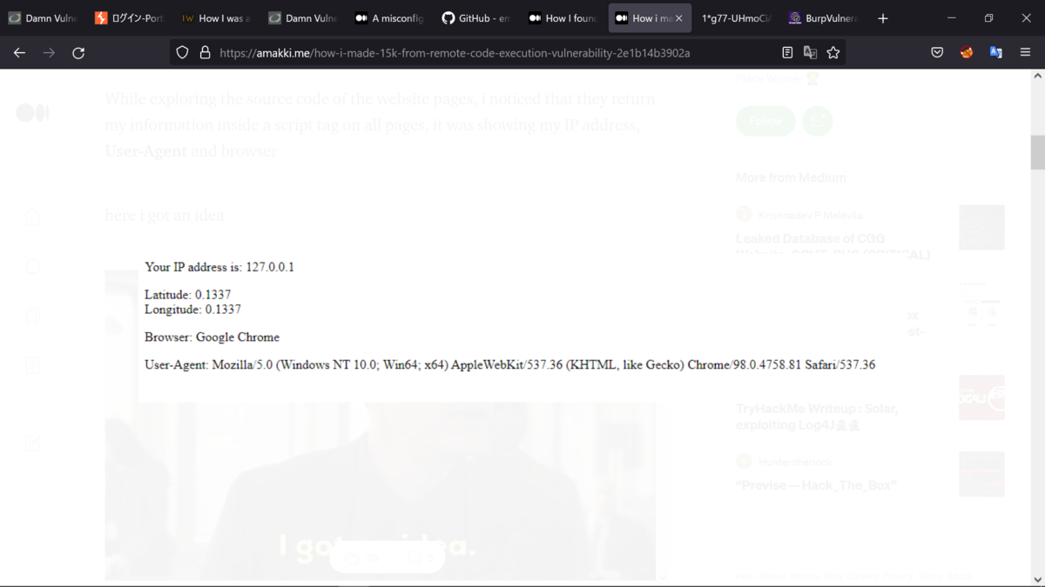Toggle reader view in address bar
The height and width of the screenshot is (587, 1045).
pos(787,53)
